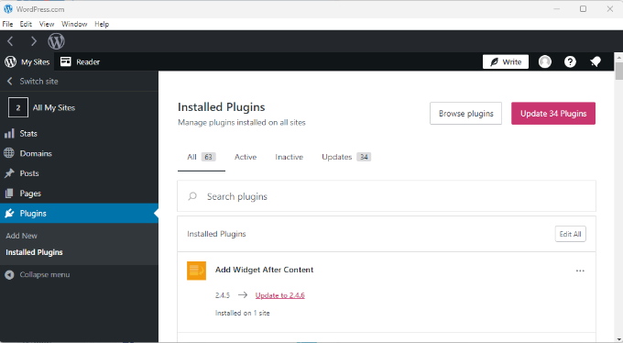Screen dimensions: 623x343
Task: Click Switch site back chevron
Action: pos(10,82)
